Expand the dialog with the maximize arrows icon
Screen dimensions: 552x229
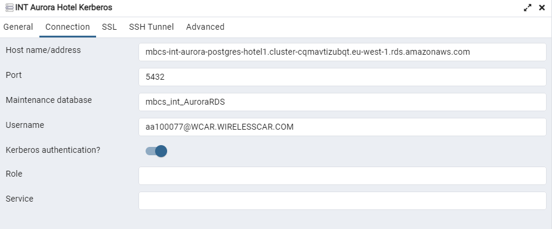pyautogui.click(x=528, y=8)
